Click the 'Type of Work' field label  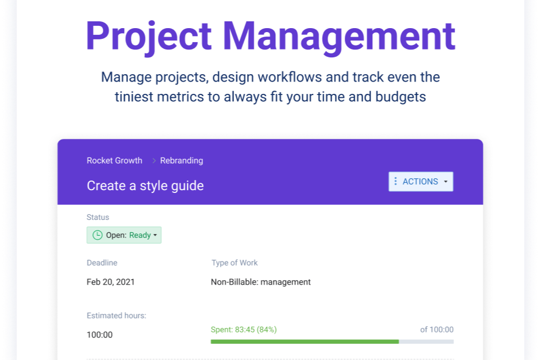(x=235, y=263)
